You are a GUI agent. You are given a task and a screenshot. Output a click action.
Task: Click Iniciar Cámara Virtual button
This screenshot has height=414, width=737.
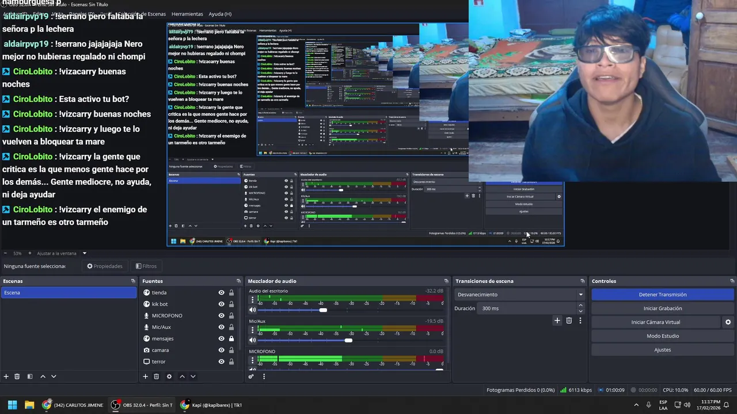tap(656, 322)
